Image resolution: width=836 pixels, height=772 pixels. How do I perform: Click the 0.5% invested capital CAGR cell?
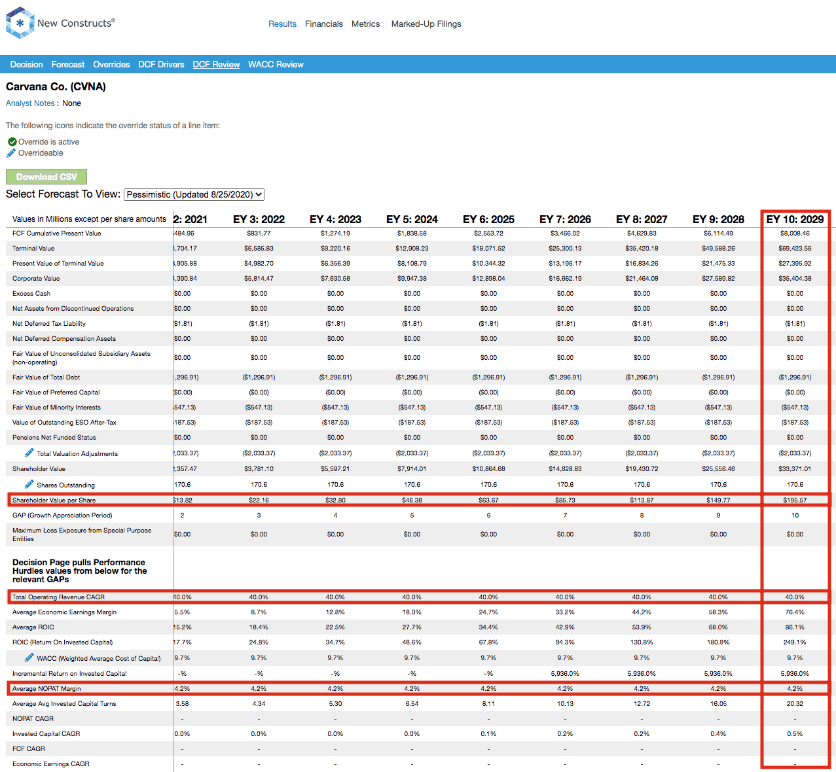795,733
